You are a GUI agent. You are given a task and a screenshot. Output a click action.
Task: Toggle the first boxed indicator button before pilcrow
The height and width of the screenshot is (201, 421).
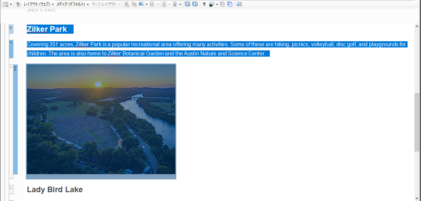(187, 4)
